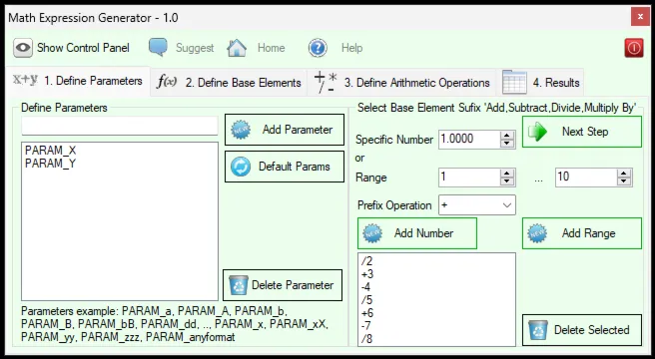This screenshot has width=655, height=359.
Task: Select the +3 entry in the suffix list
Action: pos(367,274)
